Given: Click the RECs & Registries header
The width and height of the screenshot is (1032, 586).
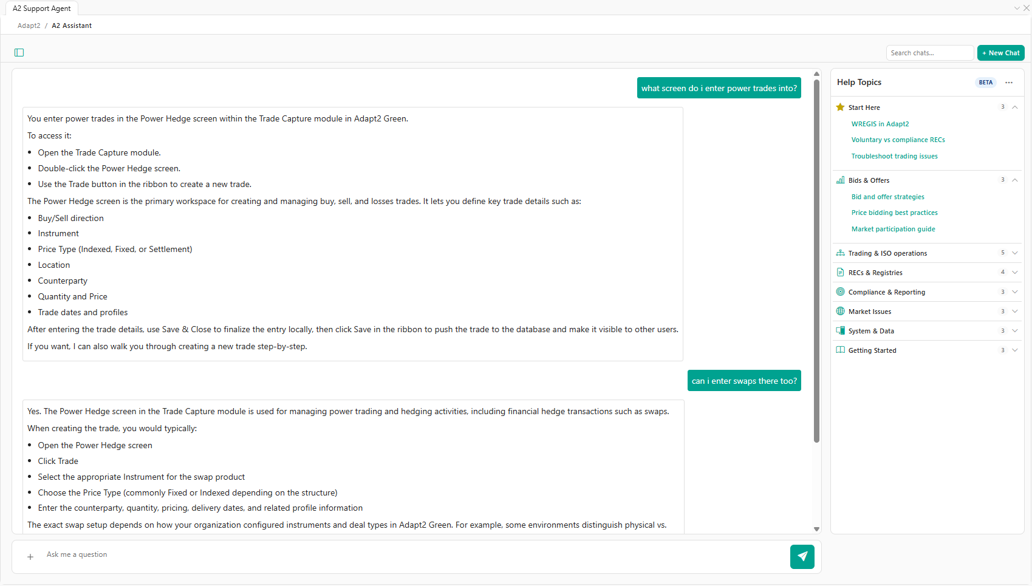Looking at the screenshot, I should pos(928,273).
